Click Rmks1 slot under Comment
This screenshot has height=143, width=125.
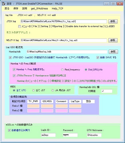[61, 106]
